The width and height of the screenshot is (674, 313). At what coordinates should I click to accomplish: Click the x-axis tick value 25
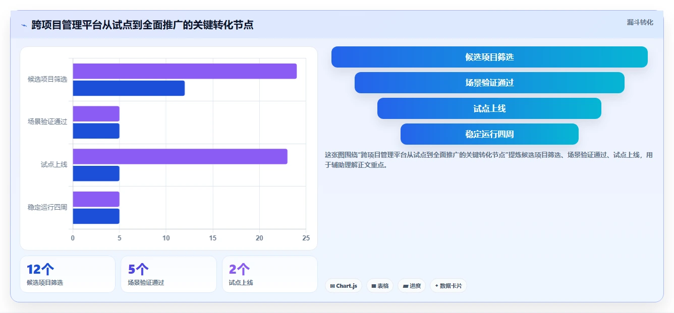coord(306,238)
